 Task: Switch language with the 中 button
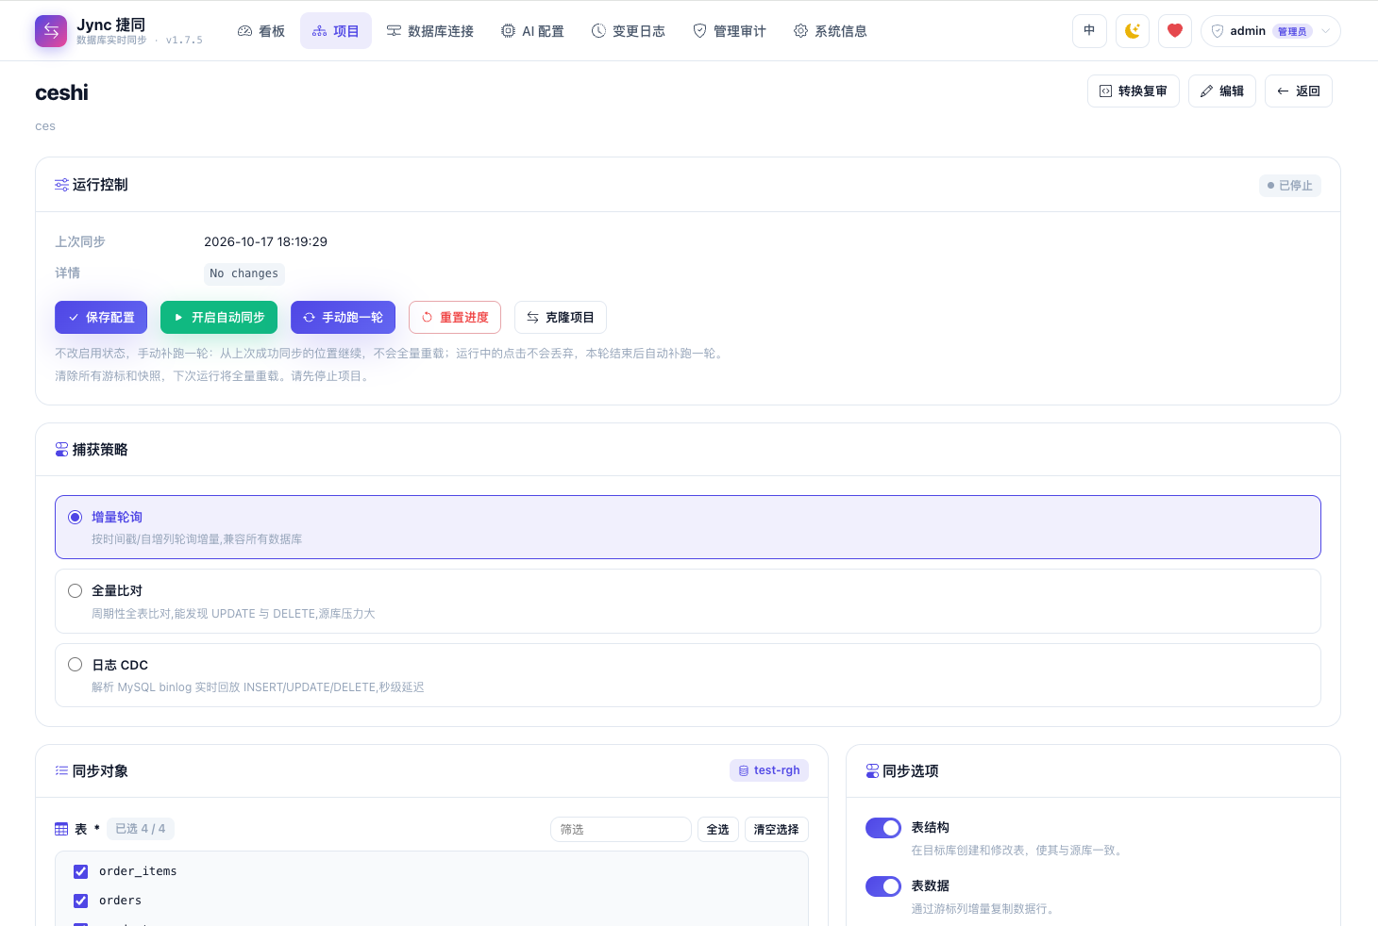coord(1089,31)
